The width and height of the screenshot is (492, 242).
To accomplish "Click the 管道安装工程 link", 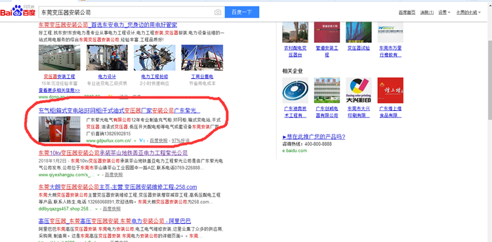I will click(327, 51).
